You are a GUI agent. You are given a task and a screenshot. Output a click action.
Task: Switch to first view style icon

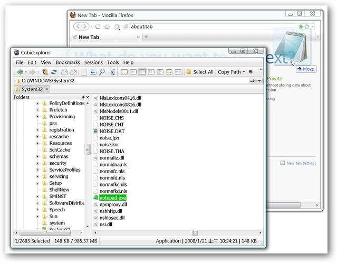click(x=124, y=72)
